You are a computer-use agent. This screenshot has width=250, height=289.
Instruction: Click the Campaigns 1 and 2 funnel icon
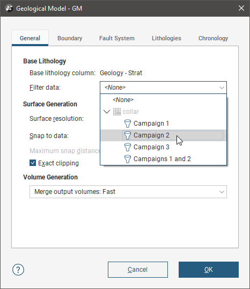[x=128, y=159]
